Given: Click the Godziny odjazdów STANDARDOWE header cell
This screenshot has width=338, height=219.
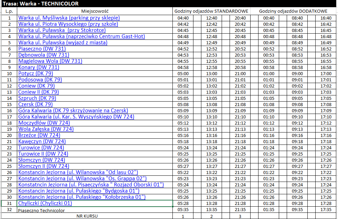Looking at the screenshot, I should [x=211, y=11].
